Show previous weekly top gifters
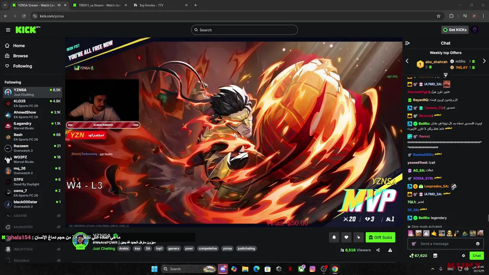 click(x=407, y=61)
